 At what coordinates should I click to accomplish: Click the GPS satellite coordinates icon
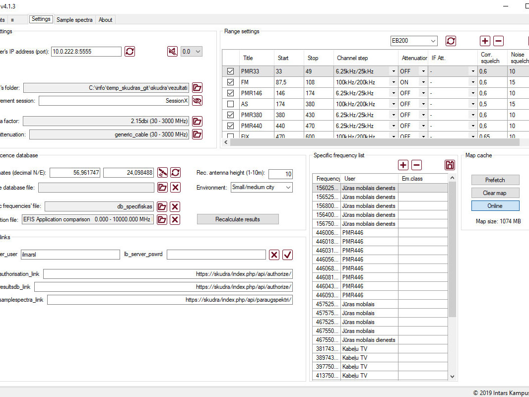tap(162, 173)
